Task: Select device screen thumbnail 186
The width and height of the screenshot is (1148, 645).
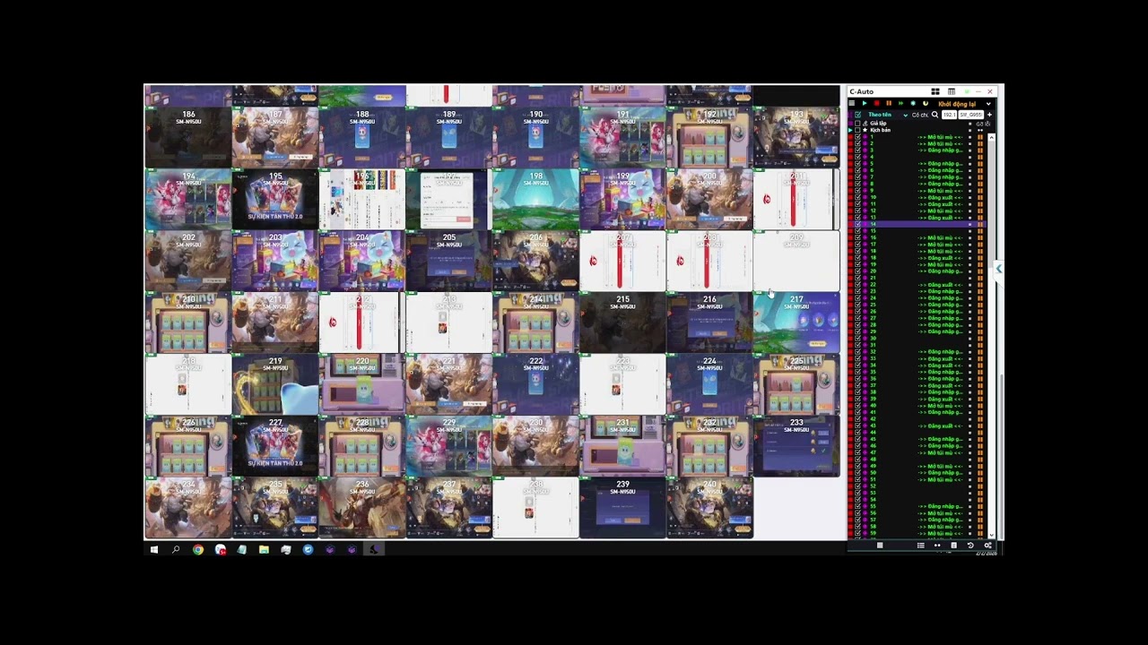Action: pos(188,138)
